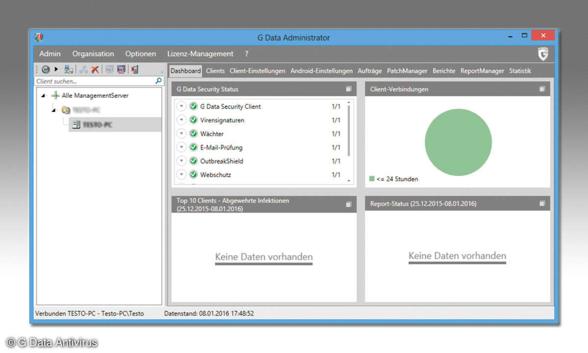Image resolution: width=588 pixels, height=353 pixels.
Task: Click the client computer icon in the tree
Action: click(76, 125)
